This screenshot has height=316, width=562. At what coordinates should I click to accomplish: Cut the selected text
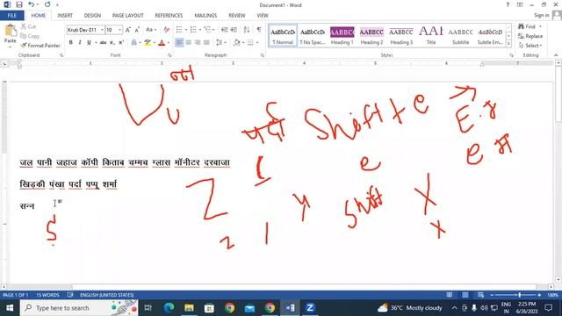[28, 26]
